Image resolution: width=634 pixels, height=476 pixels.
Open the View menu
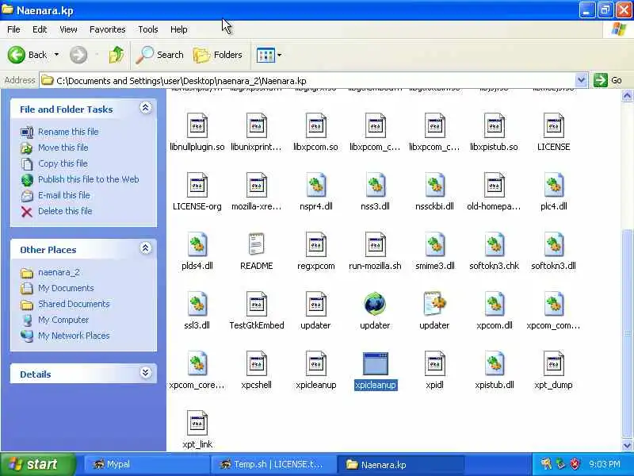click(68, 29)
